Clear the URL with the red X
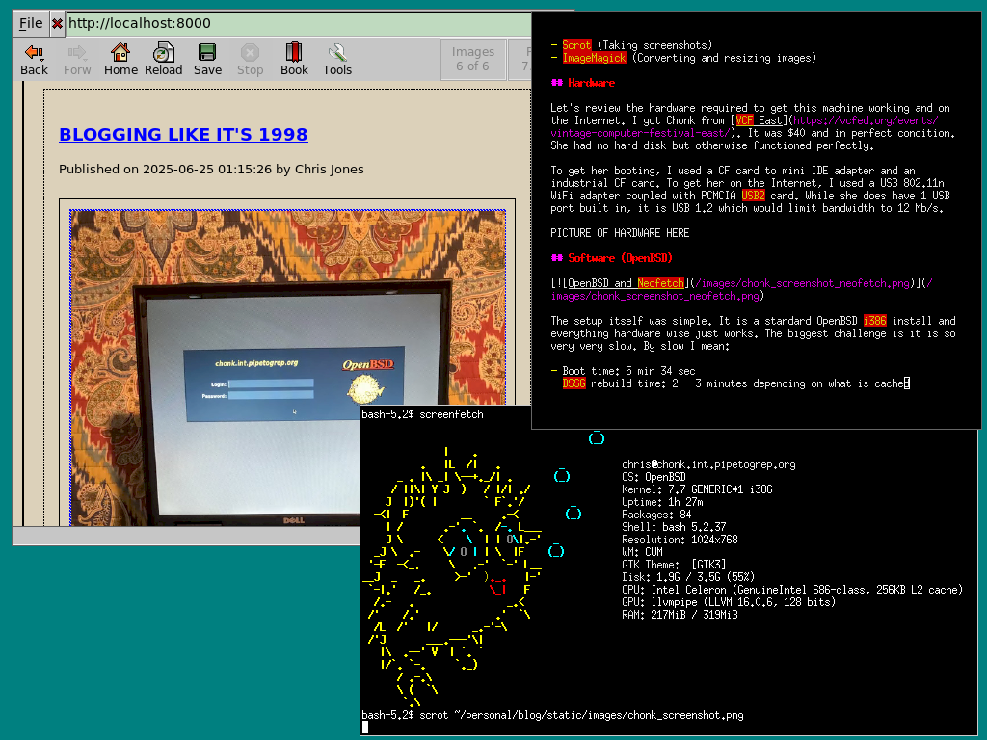 point(57,24)
